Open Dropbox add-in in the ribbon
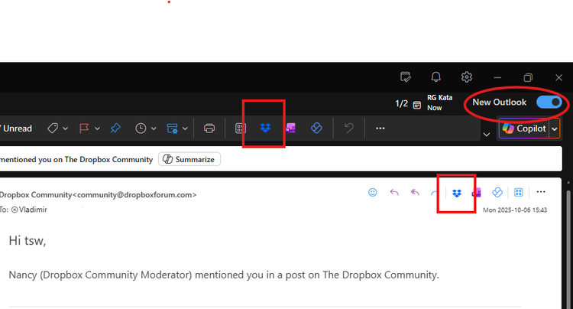Viewport: 573px width, 309px height. (265, 128)
